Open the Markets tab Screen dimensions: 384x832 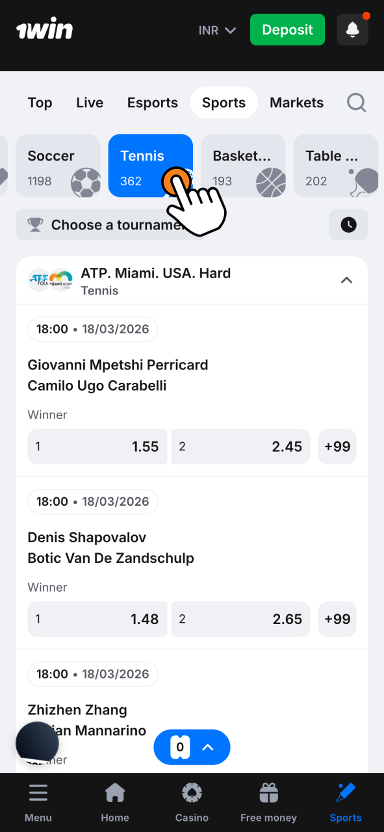[x=296, y=102]
